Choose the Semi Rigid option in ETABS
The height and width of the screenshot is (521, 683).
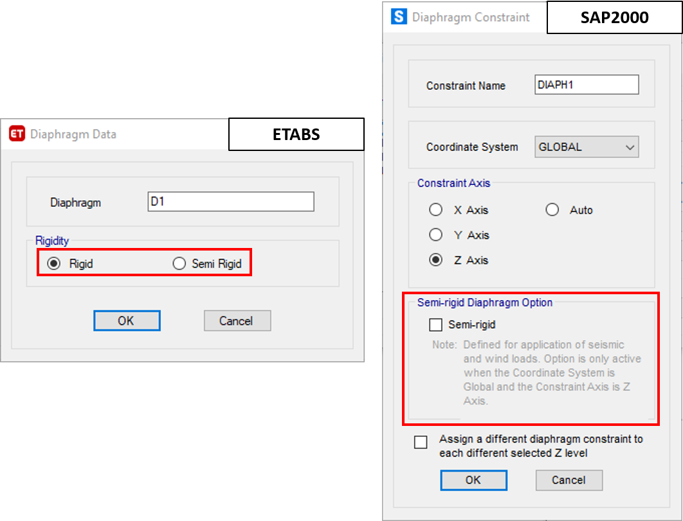[x=179, y=263]
